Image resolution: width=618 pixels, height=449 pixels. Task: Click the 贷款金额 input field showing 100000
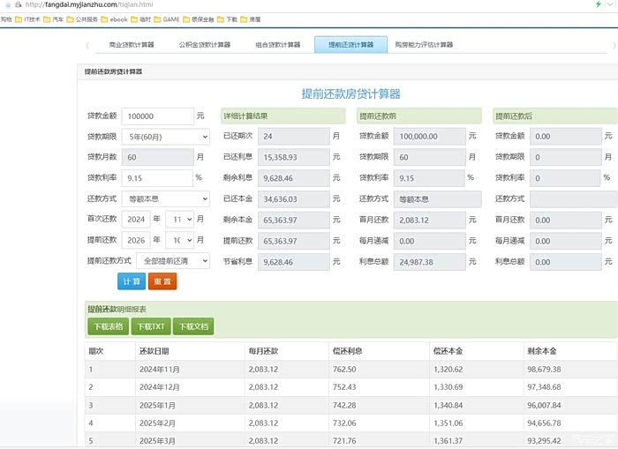(155, 116)
